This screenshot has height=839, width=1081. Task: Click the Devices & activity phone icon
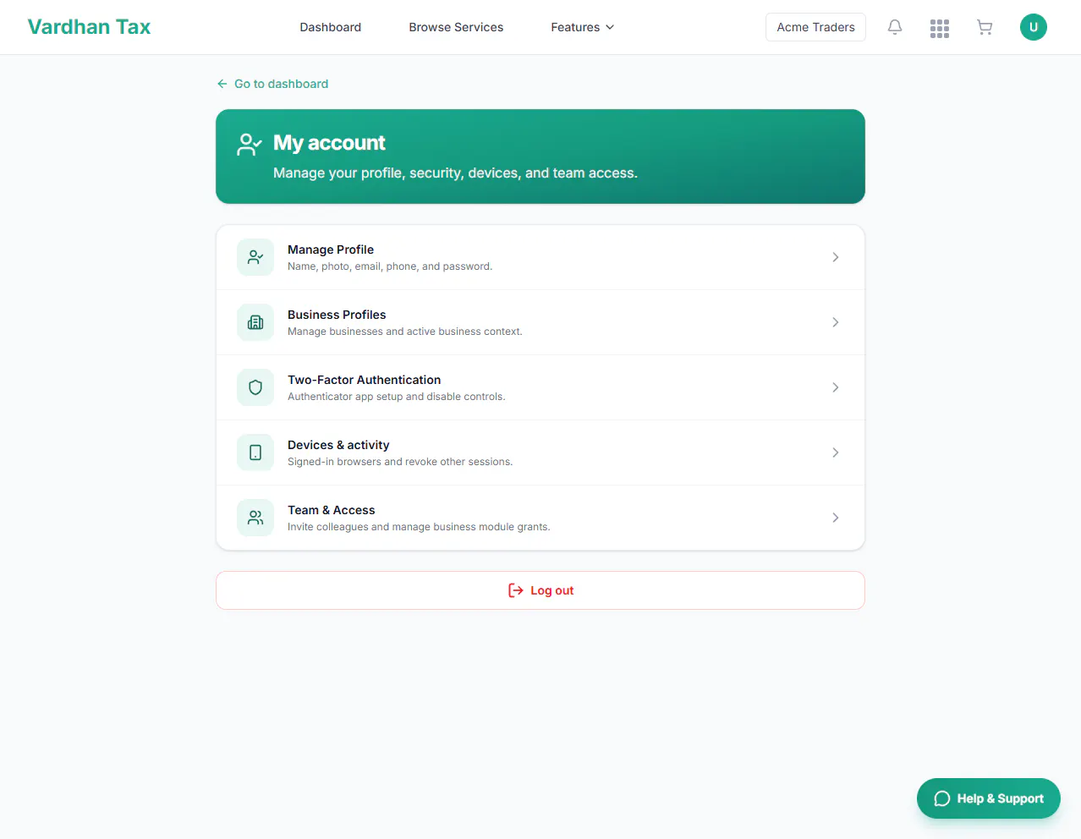click(255, 452)
